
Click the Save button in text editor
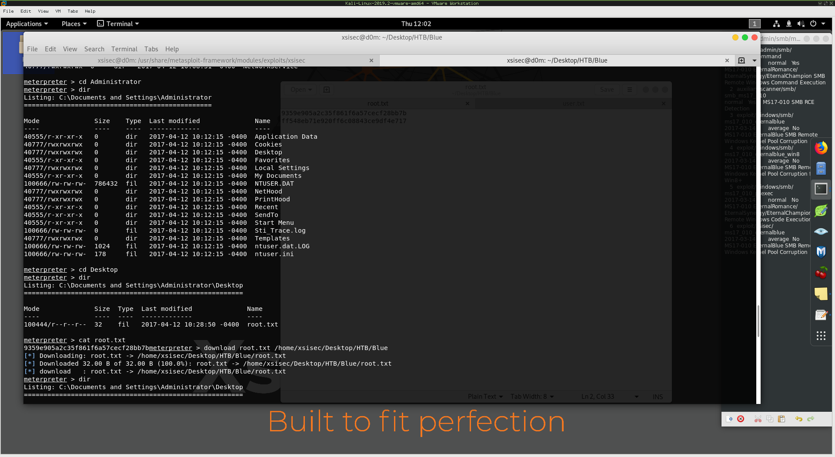coord(607,90)
